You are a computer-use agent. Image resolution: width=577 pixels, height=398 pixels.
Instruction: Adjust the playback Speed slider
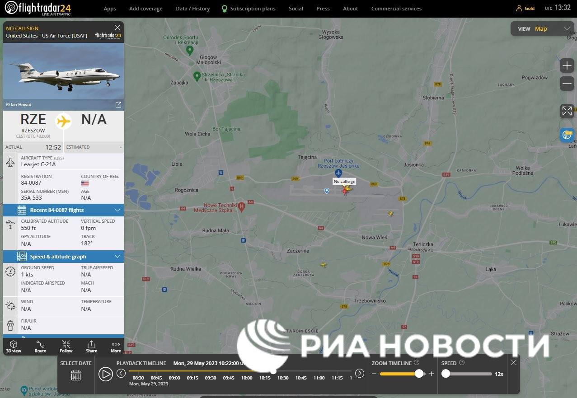pos(446,374)
